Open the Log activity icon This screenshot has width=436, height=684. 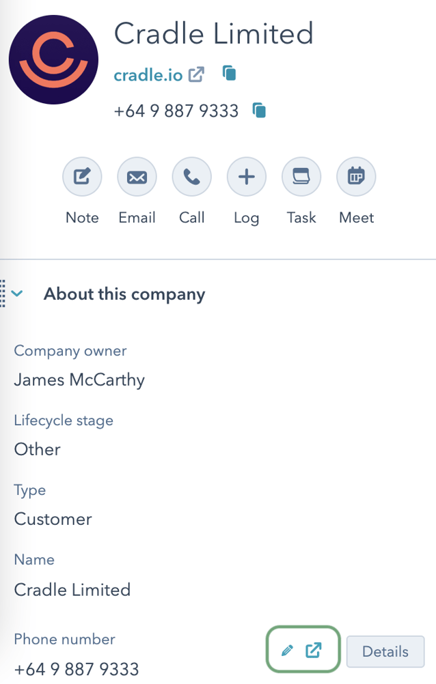click(246, 176)
